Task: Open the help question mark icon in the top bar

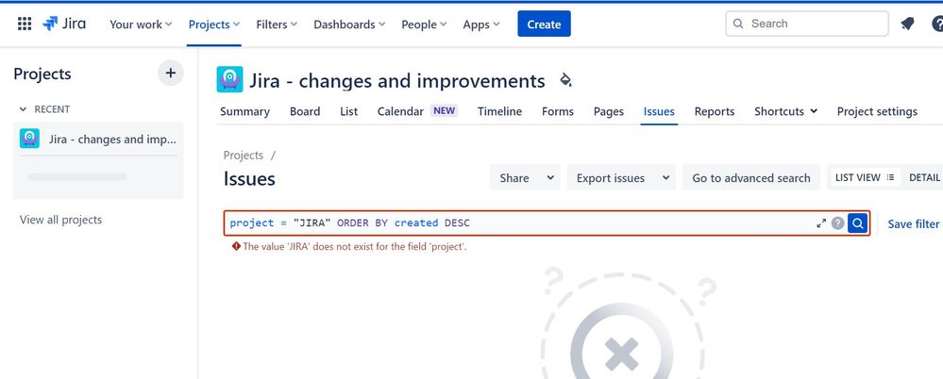Action: coord(937,24)
